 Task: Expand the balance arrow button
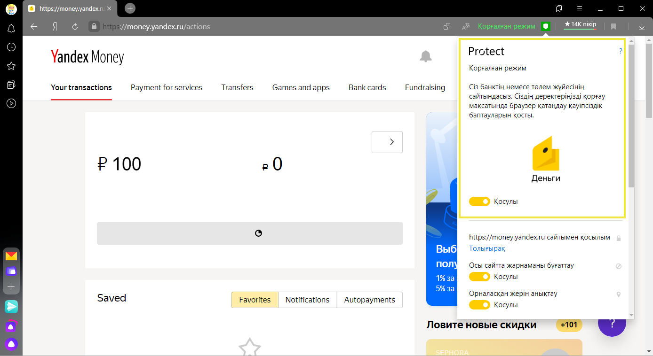tap(387, 142)
